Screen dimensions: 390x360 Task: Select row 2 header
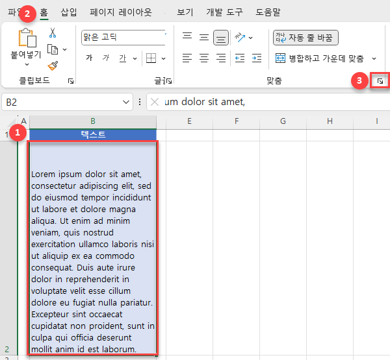point(8,248)
